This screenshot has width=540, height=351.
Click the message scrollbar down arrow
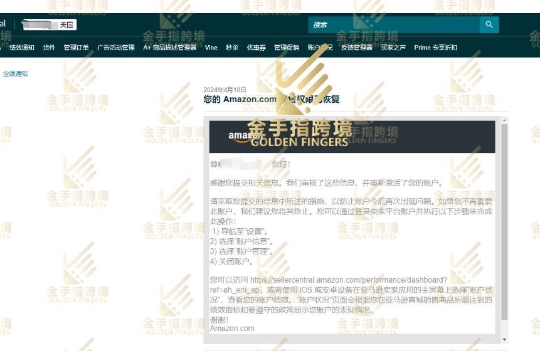[x=504, y=340]
